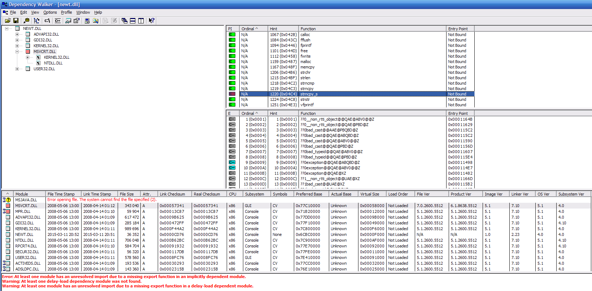Image resolution: width=592 pixels, height=291 pixels.
Task: Open the Profile menu
Action: (x=66, y=12)
